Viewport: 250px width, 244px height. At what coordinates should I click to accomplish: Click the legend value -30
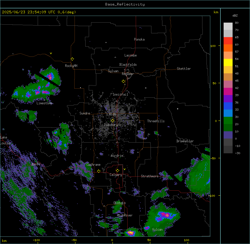tap(238, 153)
